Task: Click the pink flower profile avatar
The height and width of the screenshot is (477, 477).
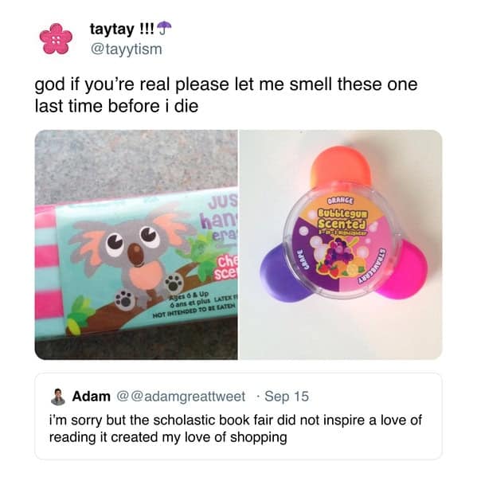Action: coord(56,40)
